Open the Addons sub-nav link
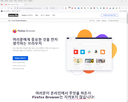 104,21
